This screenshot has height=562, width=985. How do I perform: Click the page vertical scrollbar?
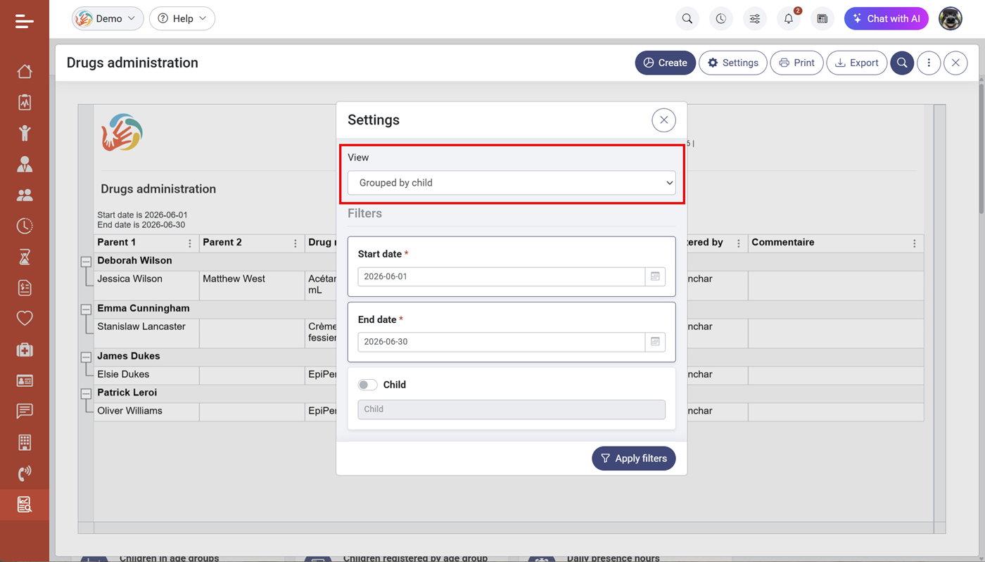[x=981, y=148]
